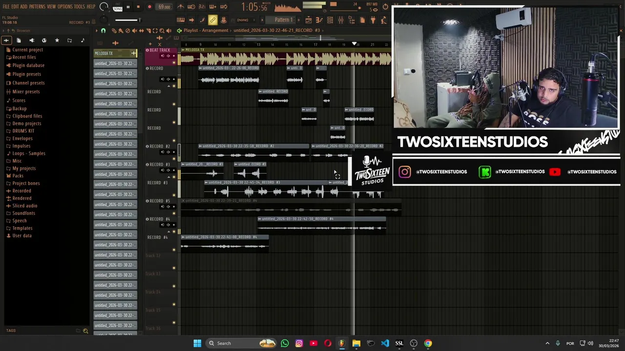Select the playlist paint brush tool
Image resolution: width=625 pixels, height=351 pixels.
(121, 31)
